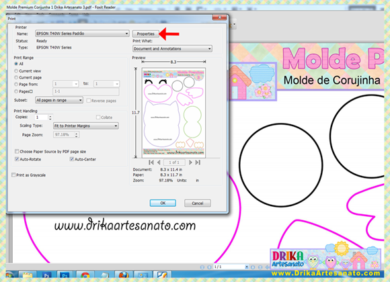
Task: Open Subset dropdown All pages in range
Action: [59, 100]
